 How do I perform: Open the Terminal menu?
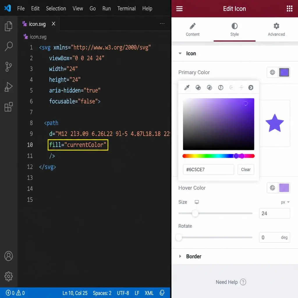pyautogui.click(x=126, y=8)
